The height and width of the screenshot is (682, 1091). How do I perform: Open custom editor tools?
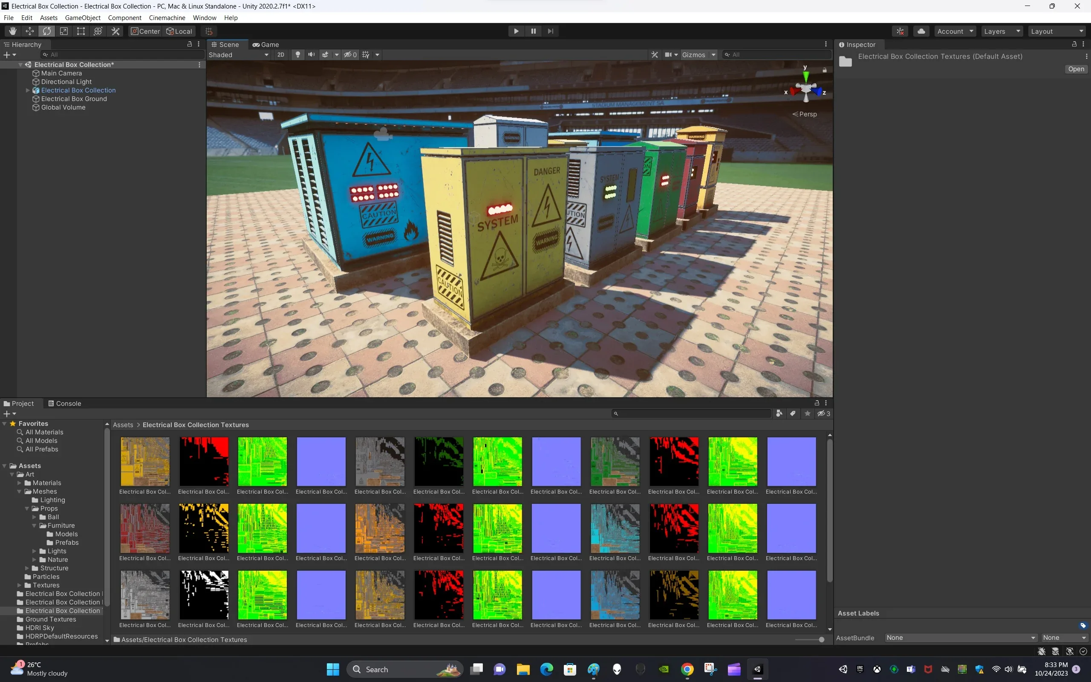point(115,31)
